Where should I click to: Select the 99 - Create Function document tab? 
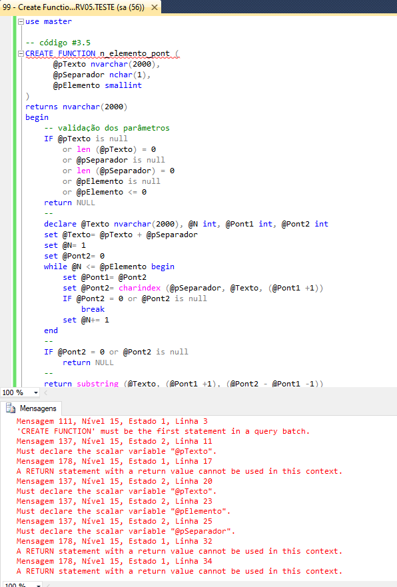[x=74, y=7]
